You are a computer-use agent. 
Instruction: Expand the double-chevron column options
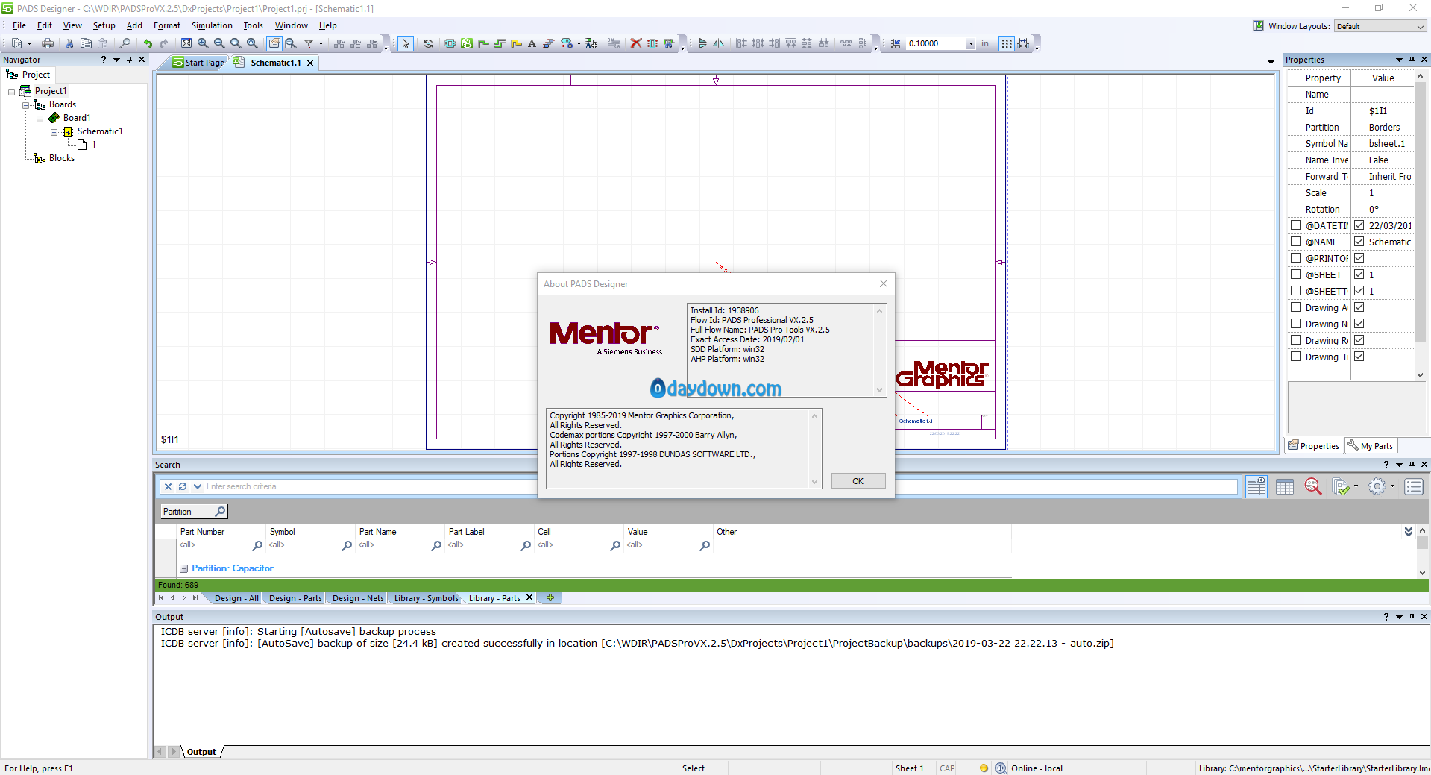(x=1409, y=531)
